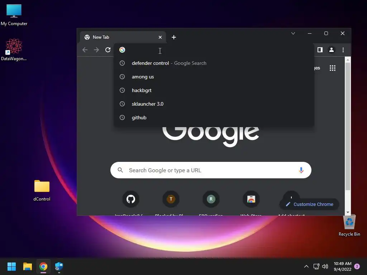Open the notification badge showing 3
Image resolution: width=367 pixels, height=275 pixels.
click(x=357, y=266)
